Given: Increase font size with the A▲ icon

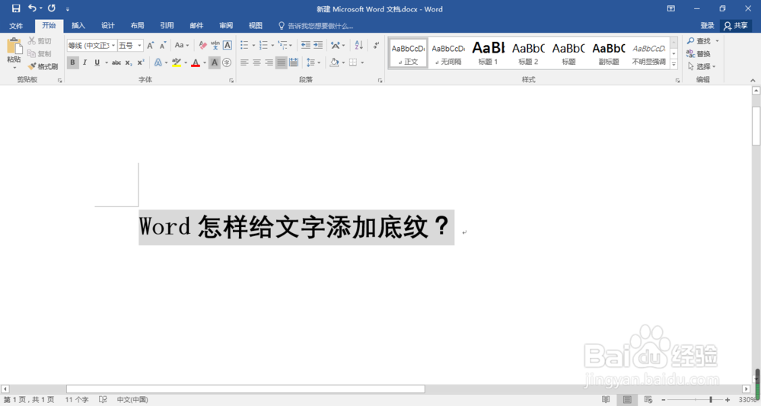Looking at the screenshot, I should 151,45.
